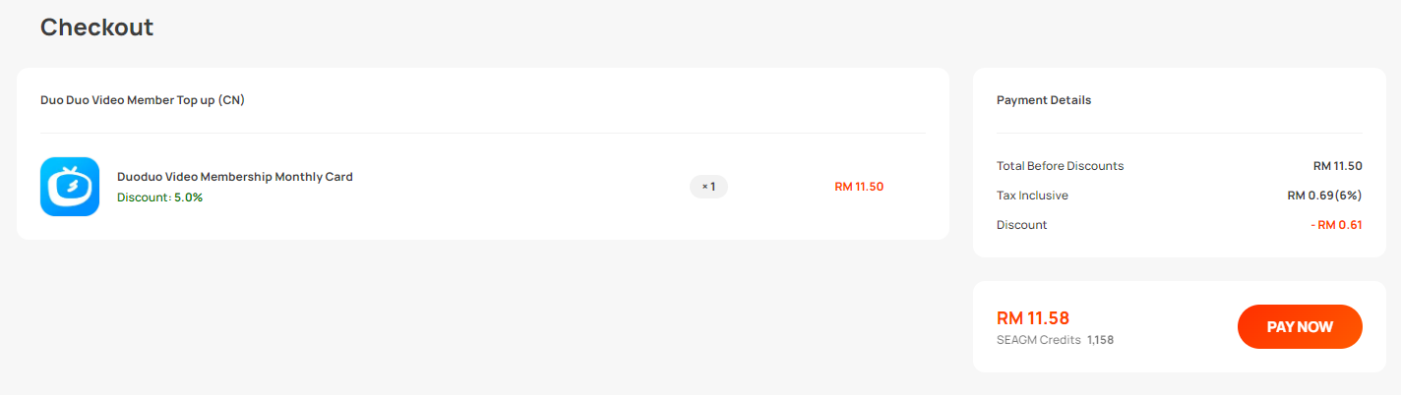
Task: Click the Checkout page heading
Action: point(96,28)
